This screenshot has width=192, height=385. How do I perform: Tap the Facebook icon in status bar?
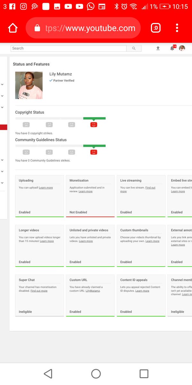[x=12, y=6]
